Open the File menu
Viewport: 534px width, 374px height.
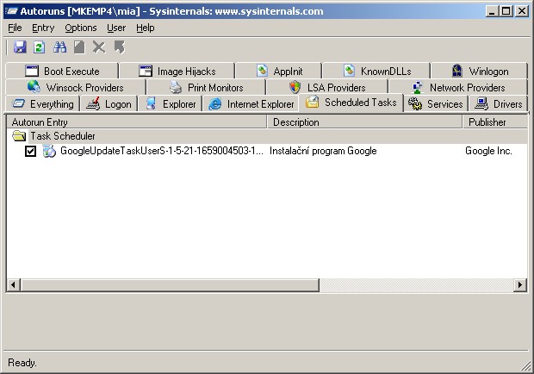tap(15, 28)
